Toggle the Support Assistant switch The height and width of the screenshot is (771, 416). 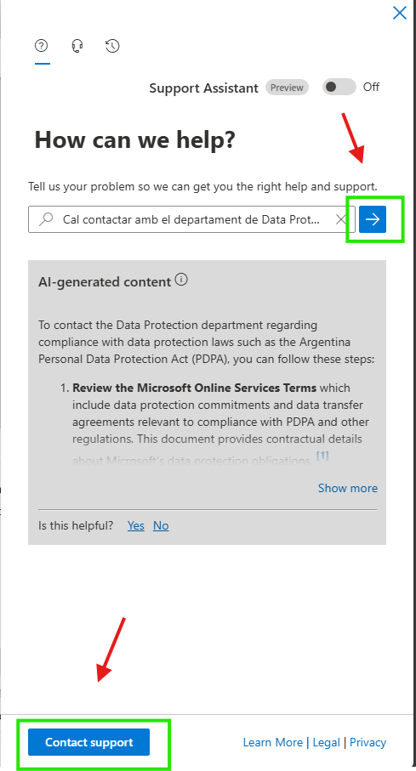click(339, 87)
